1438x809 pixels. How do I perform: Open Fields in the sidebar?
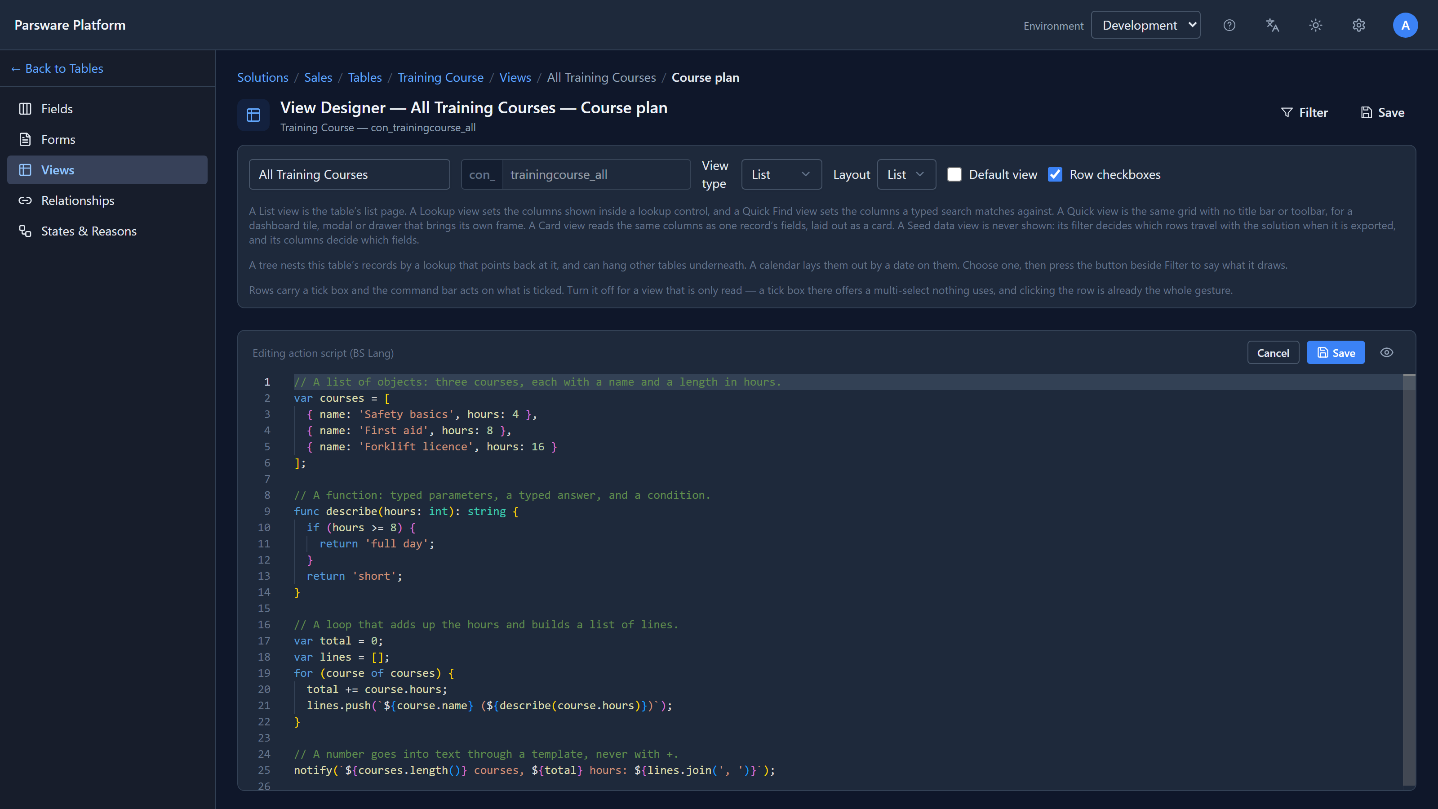click(x=107, y=109)
